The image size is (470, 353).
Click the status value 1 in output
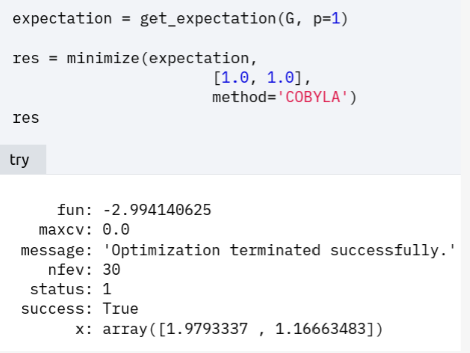point(107,290)
